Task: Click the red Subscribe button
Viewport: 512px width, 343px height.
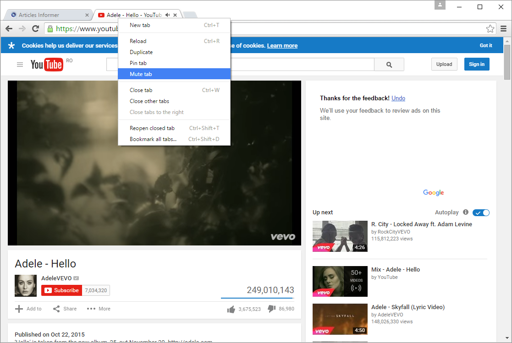Action: pos(61,290)
